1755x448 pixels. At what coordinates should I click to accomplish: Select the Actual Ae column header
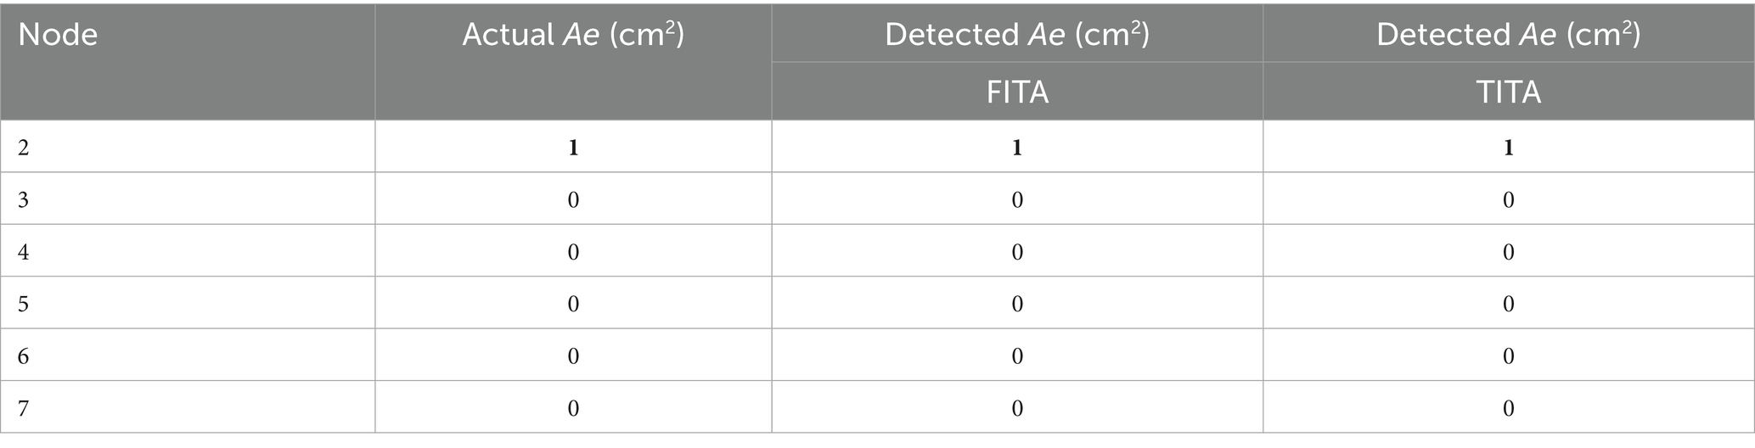tap(573, 35)
